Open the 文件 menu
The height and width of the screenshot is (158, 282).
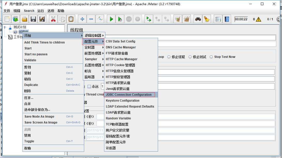7,11
